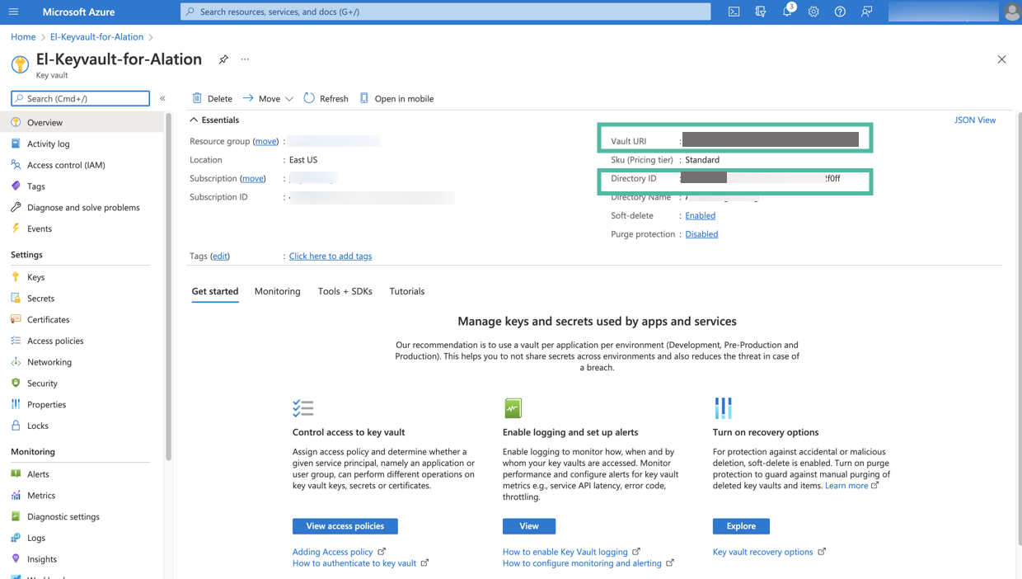Click the View button under logging
1022x579 pixels.
529,526
